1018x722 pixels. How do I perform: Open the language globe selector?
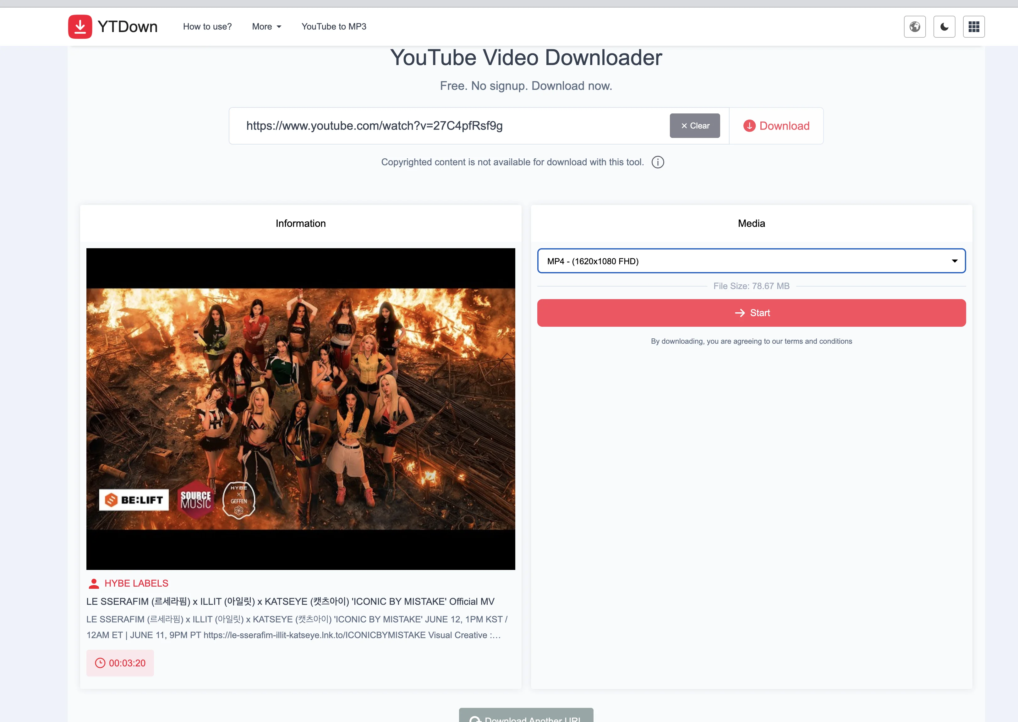(x=915, y=27)
